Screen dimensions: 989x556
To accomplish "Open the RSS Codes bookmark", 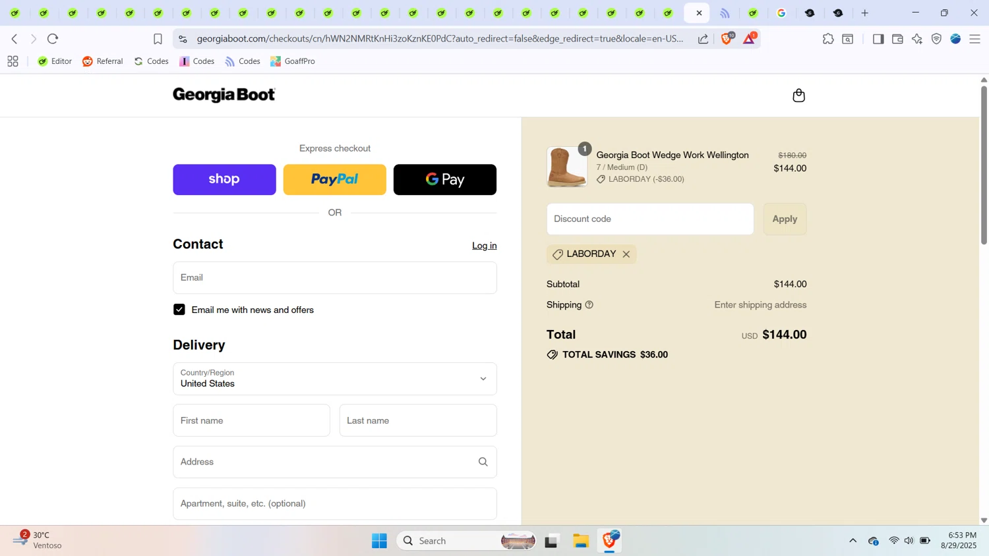I will coord(243,61).
